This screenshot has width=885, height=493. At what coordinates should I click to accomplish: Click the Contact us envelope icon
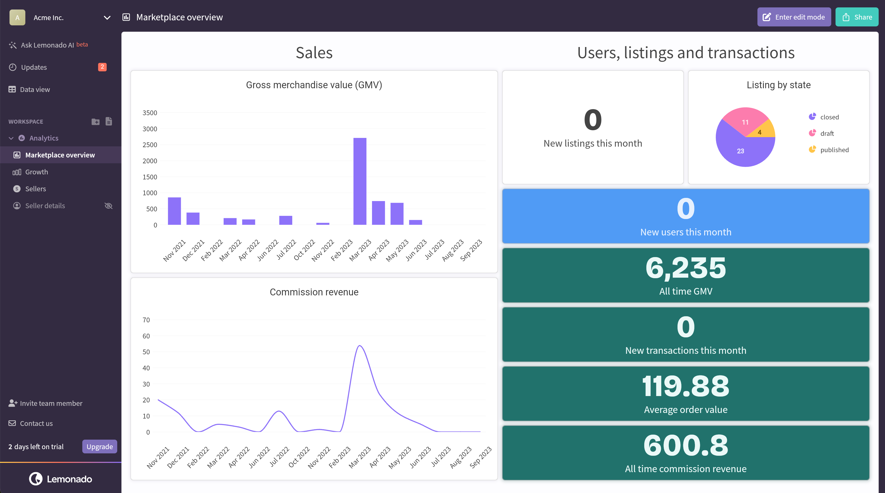[12, 423]
